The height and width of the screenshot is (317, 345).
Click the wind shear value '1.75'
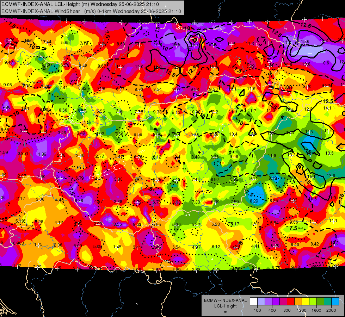click(38, 244)
